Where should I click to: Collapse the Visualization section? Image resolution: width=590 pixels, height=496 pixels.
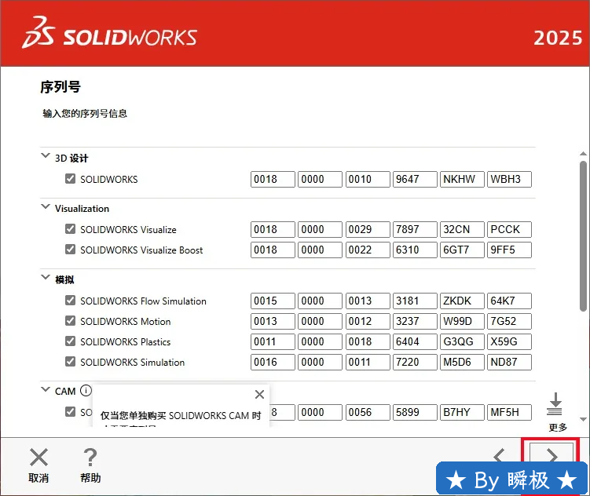(x=45, y=208)
